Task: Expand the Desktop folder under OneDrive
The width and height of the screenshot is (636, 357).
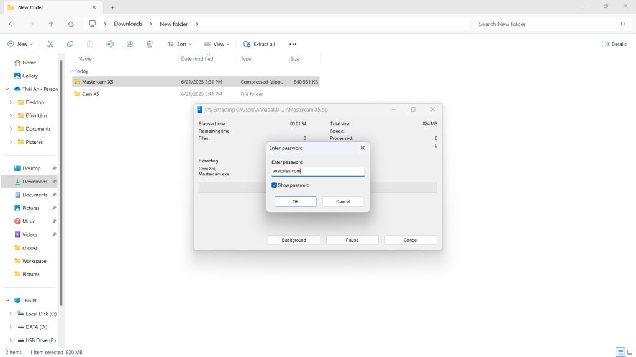Action: 11,102
